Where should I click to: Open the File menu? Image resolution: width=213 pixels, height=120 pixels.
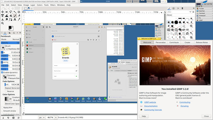pos(3,5)
